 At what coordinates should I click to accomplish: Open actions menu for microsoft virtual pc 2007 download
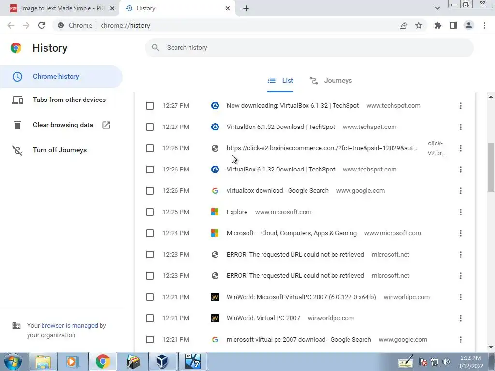[x=461, y=340]
